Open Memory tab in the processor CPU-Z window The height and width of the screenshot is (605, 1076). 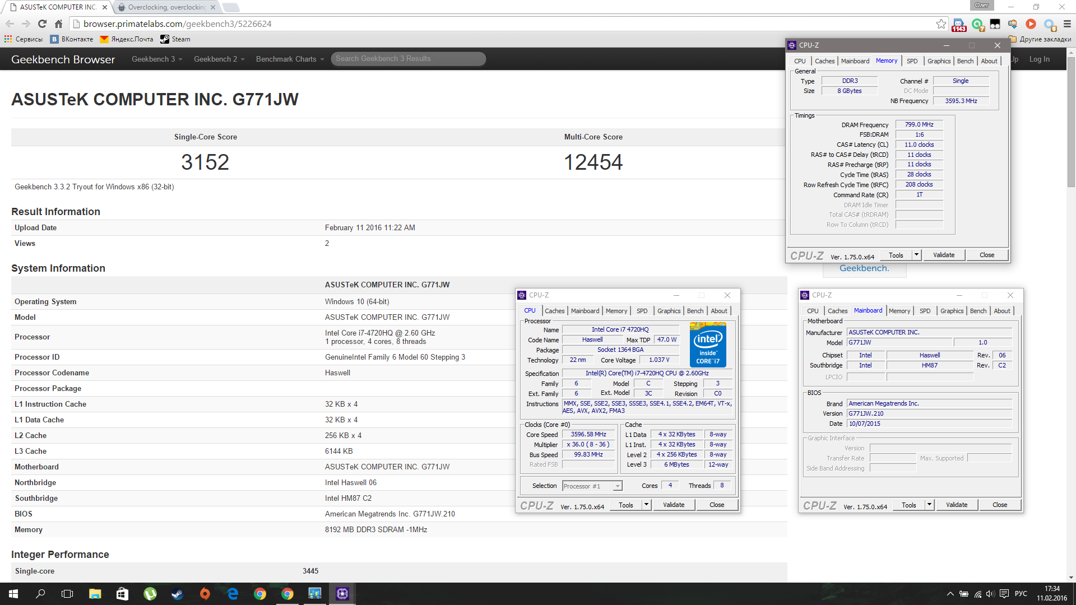pyautogui.click(x=616, y=311)
